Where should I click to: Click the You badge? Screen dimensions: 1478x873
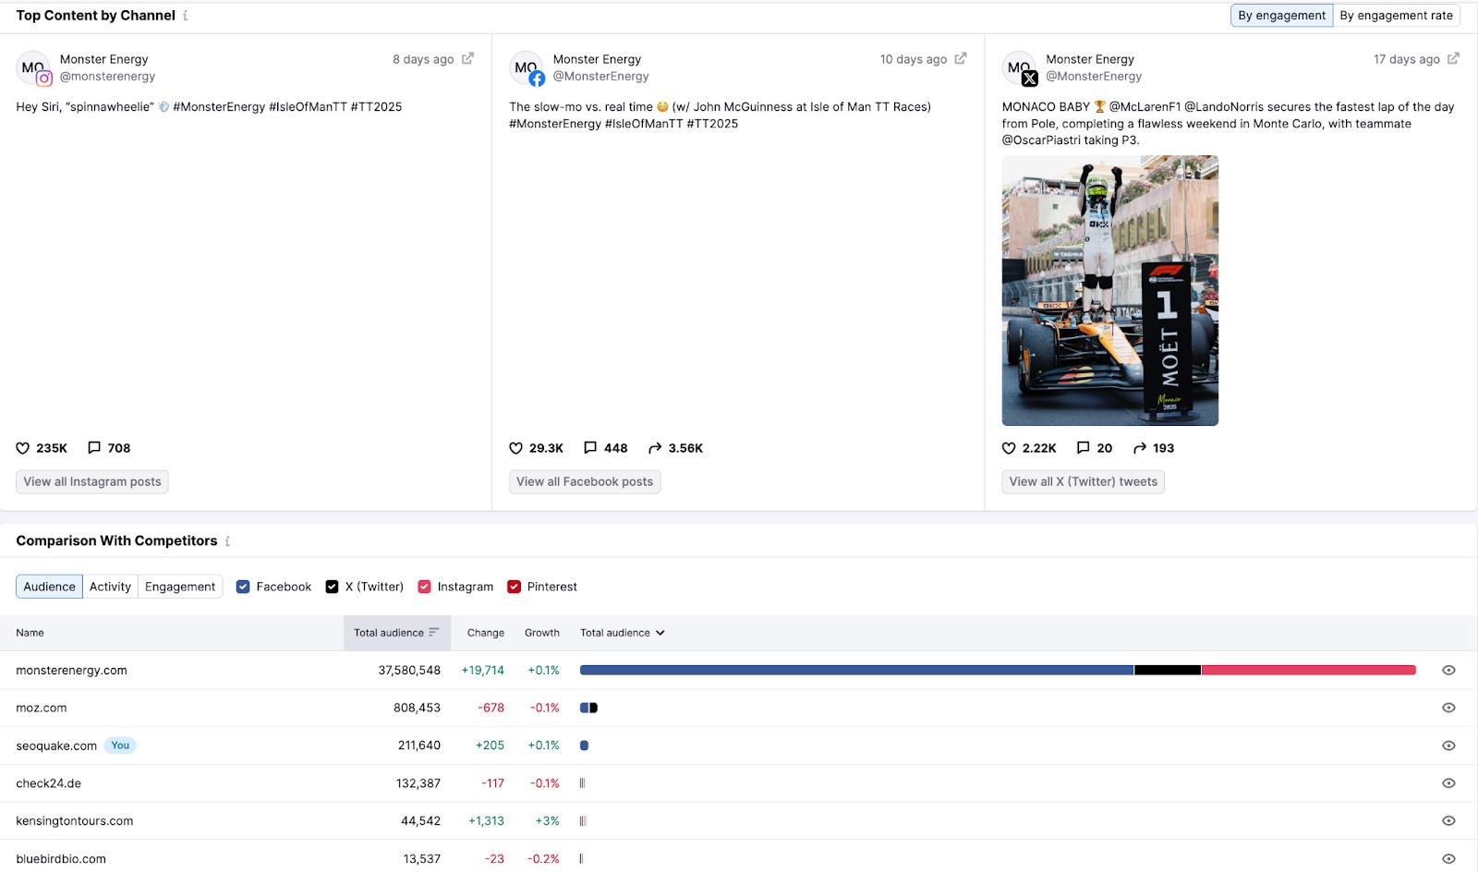pos(120,746)
